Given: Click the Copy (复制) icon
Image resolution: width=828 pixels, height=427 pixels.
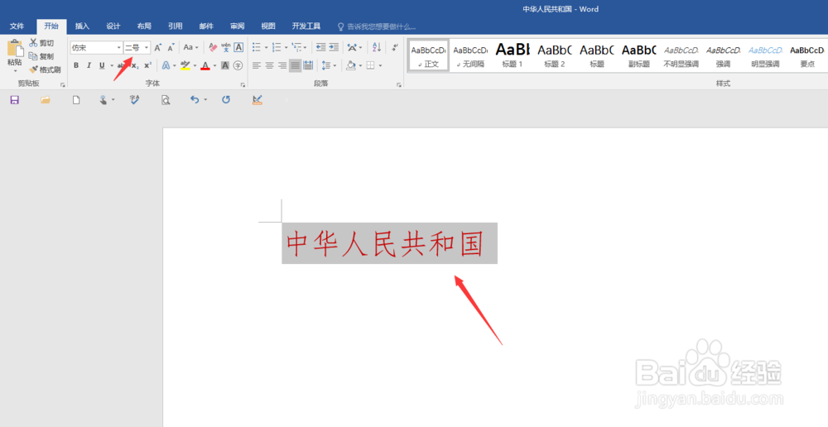Looking at the screenshot, I should point(33,56).
